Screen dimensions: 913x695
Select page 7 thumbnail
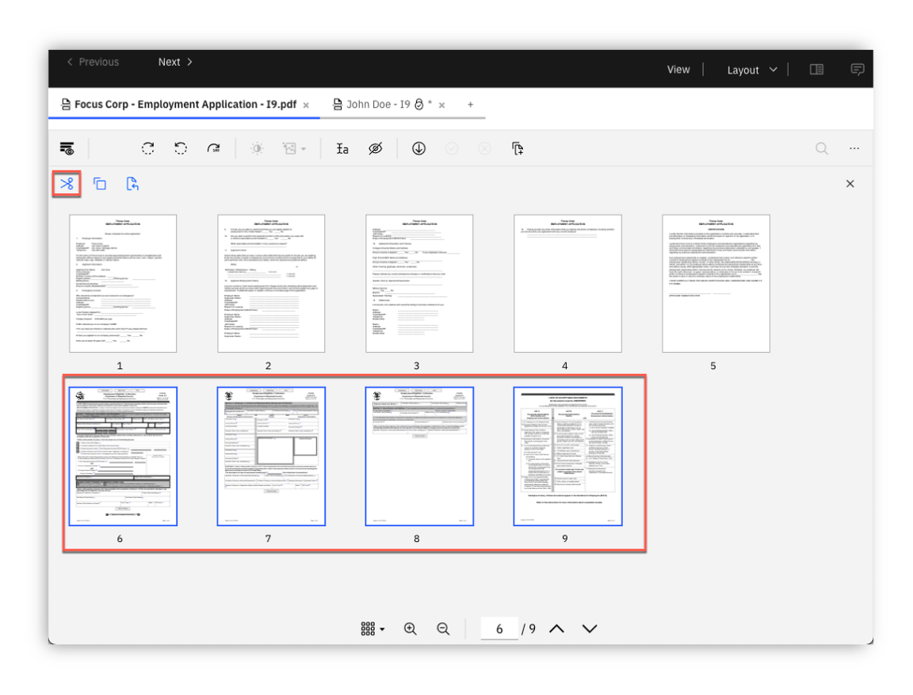(x=271, y=456)
